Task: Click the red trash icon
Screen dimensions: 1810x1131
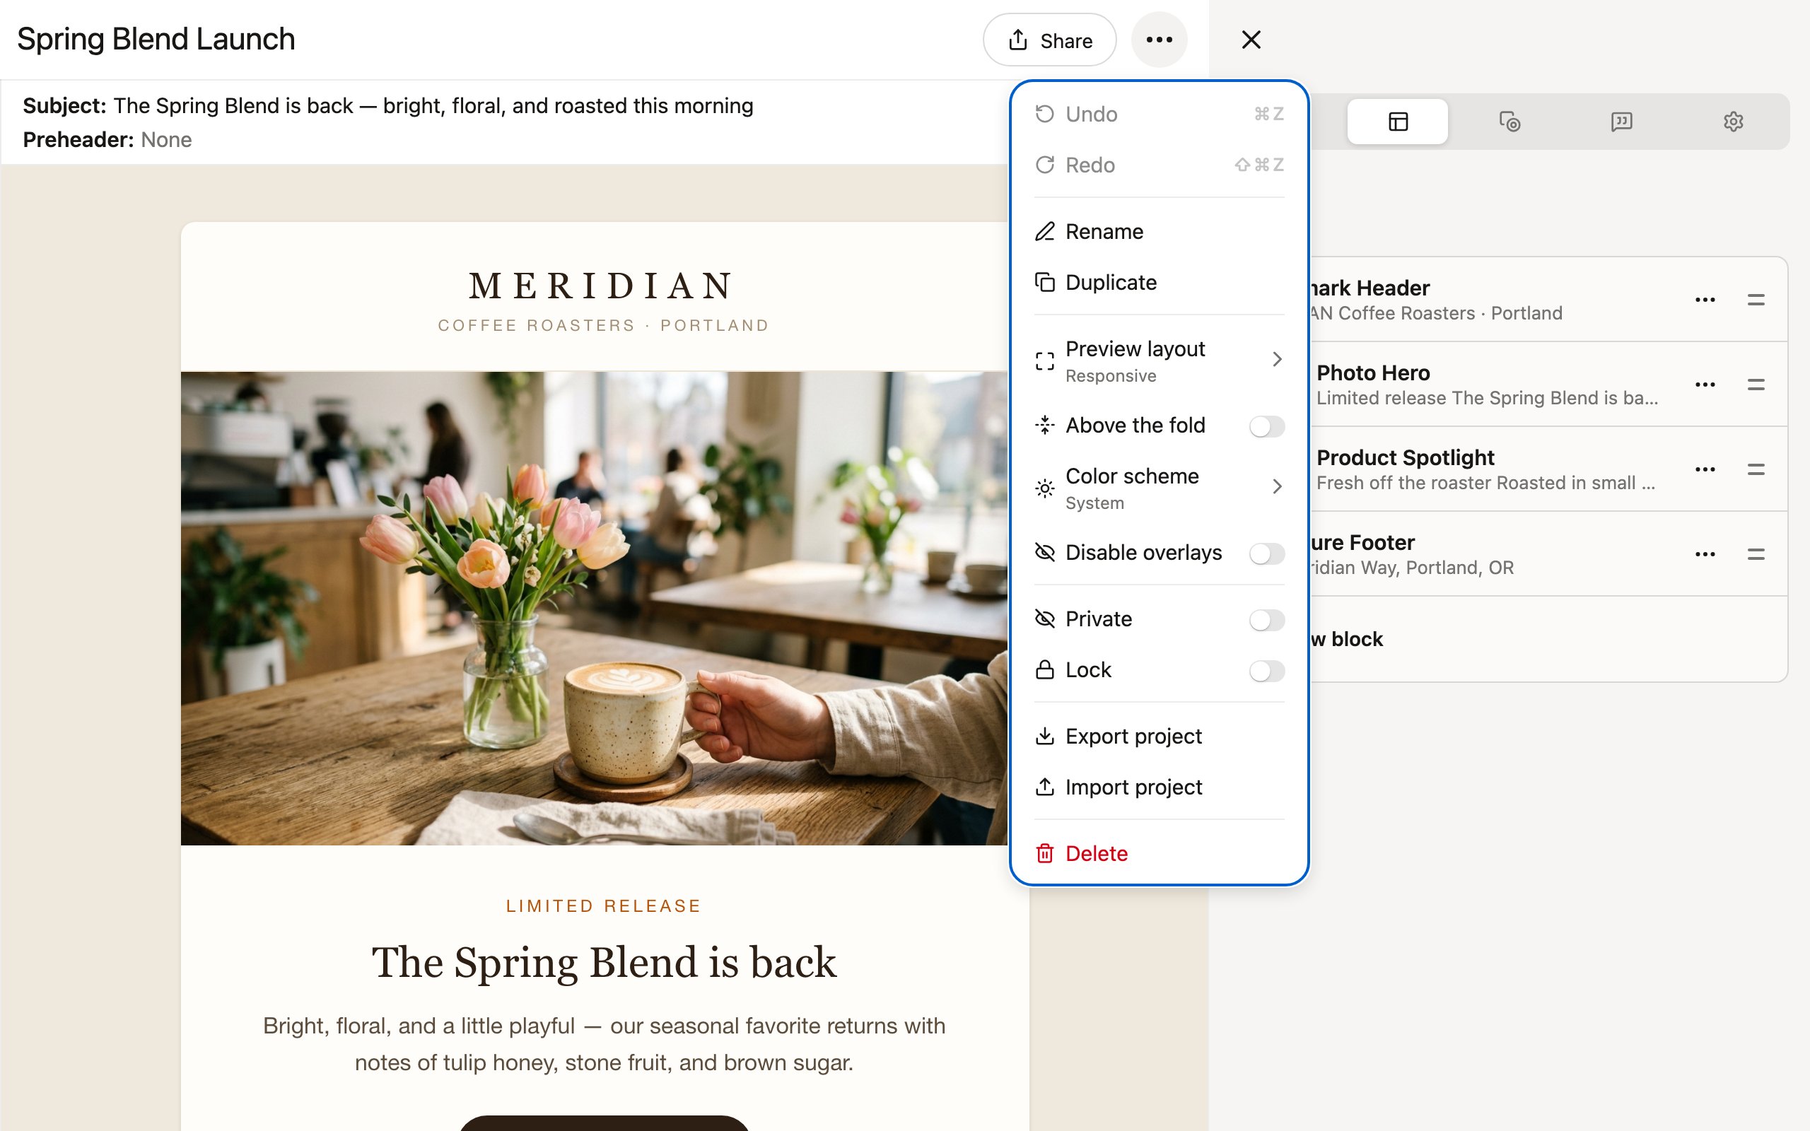Action: pos(1044,853)
